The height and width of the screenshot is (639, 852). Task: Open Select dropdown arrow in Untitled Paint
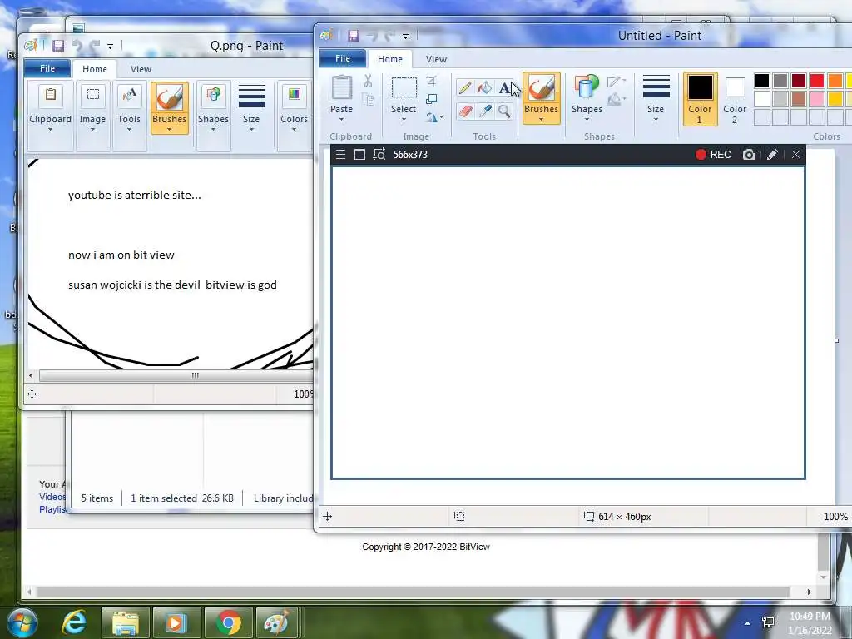(404, 120)
